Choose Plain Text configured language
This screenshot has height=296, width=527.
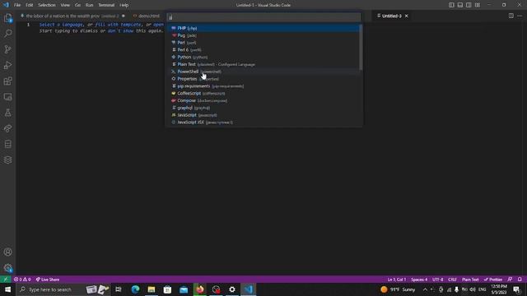[x=263, y=64]
